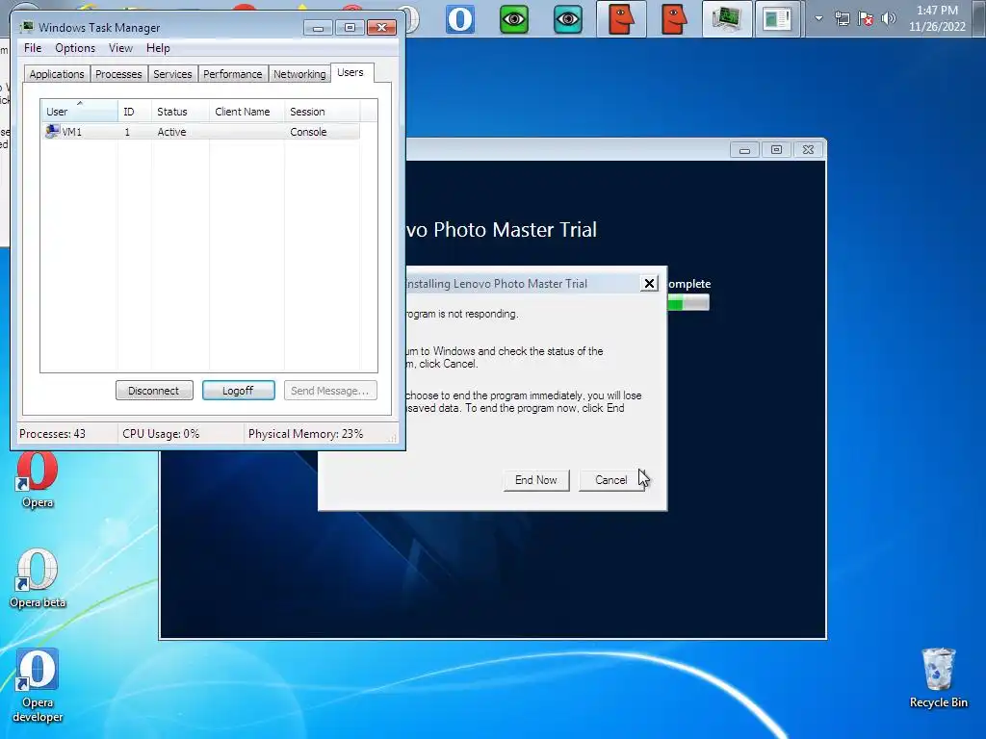Maximize the Windows Task Manager window
The height and width of the screenshot is (739, 986).
coord(350,27)
